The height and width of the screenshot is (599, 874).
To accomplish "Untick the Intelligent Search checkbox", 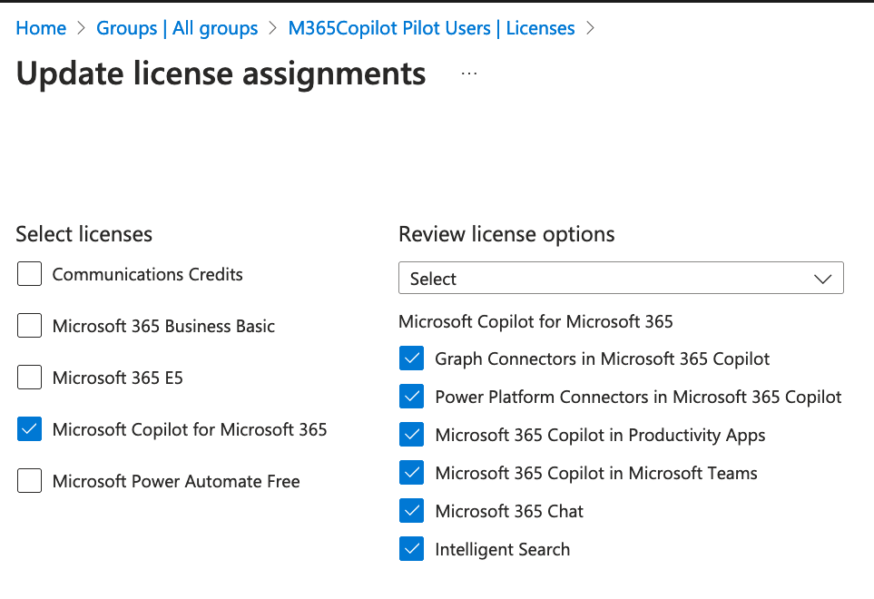I will 411,549.
